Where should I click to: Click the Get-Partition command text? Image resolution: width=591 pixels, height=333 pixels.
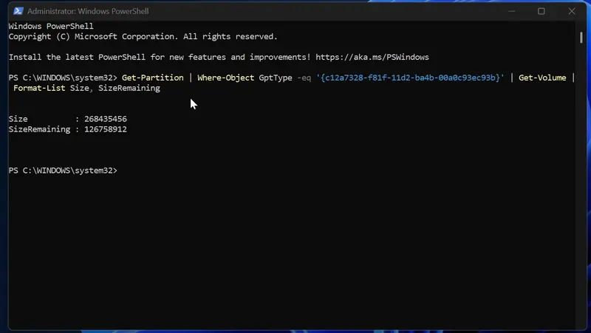(153, 78)
